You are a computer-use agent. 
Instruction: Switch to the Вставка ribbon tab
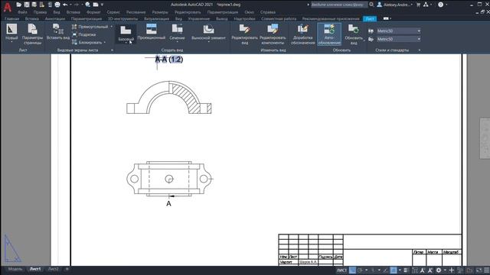click(32, 18)
